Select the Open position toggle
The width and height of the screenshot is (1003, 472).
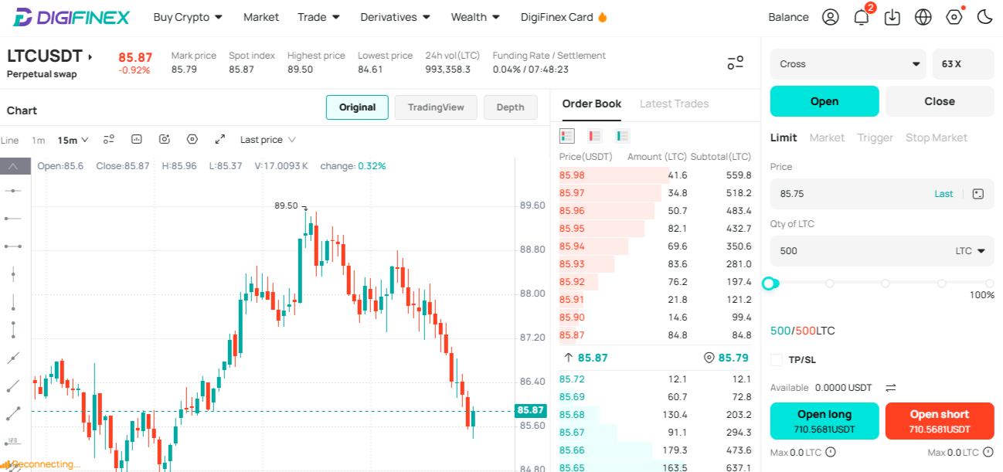coord(824,101)
